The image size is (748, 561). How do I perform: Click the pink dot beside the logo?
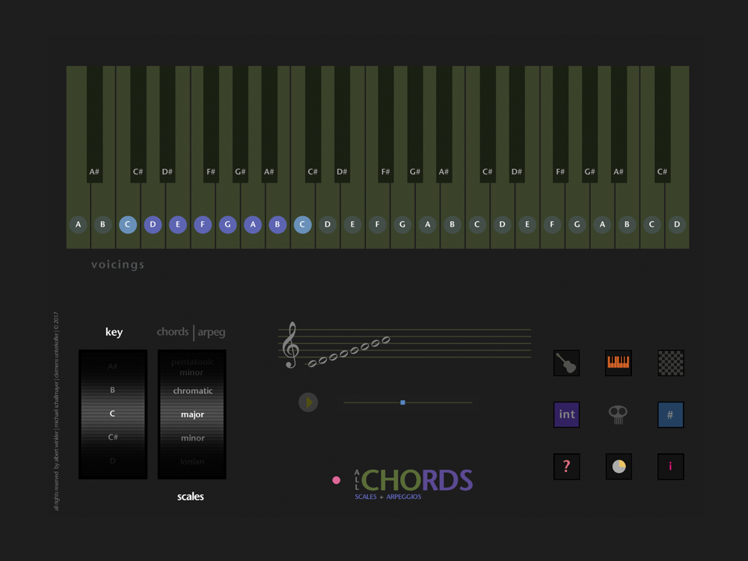click(337, 480)
